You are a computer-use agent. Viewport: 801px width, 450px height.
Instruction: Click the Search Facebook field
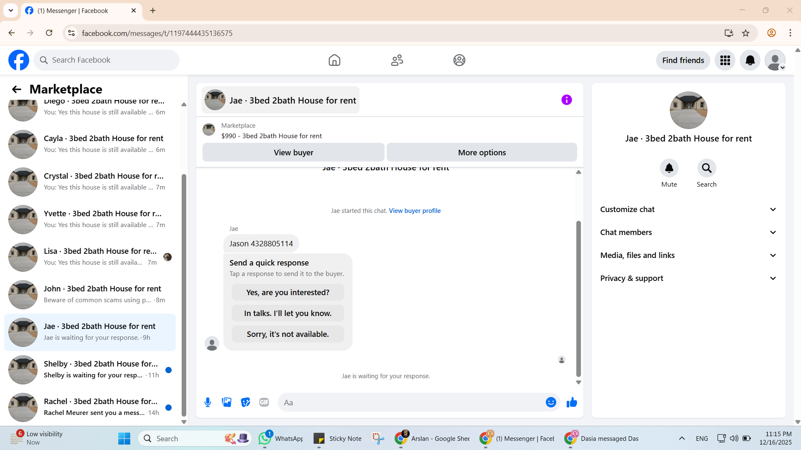click(106, 60)
